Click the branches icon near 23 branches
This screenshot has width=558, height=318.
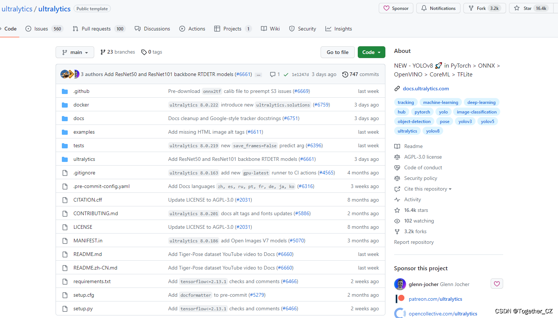point(103,52)
